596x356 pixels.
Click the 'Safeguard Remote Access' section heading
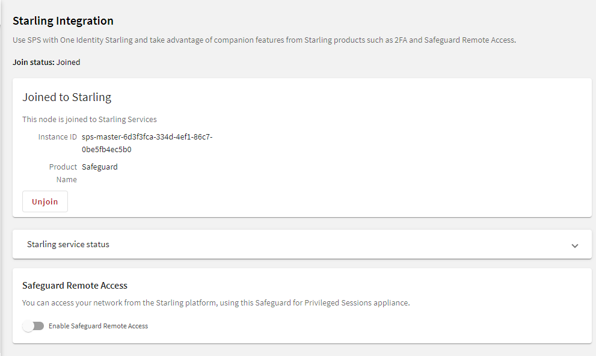75,286
